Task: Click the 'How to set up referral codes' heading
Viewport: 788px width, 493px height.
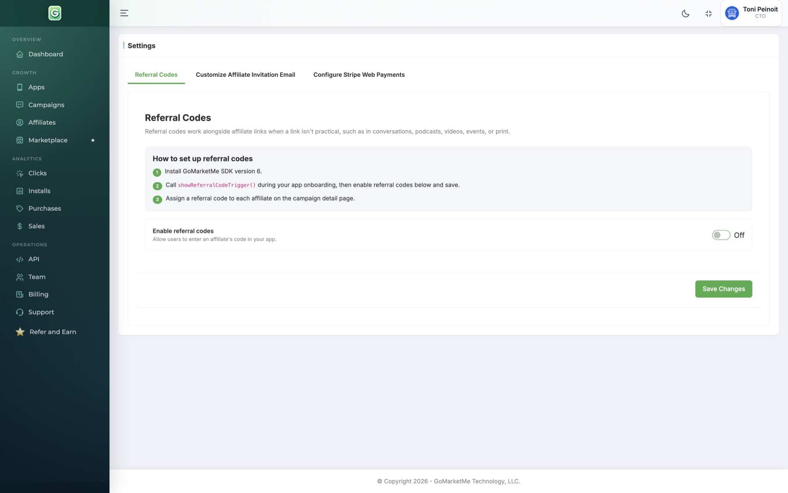Action: pos(203,159)
